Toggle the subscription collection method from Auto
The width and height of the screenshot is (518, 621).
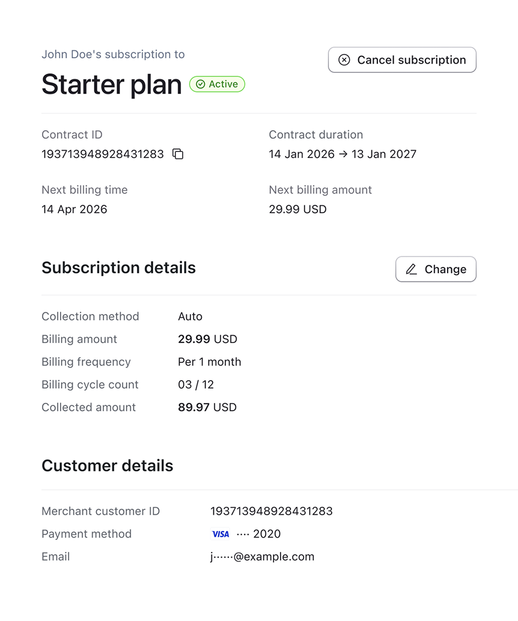point(190,317)
